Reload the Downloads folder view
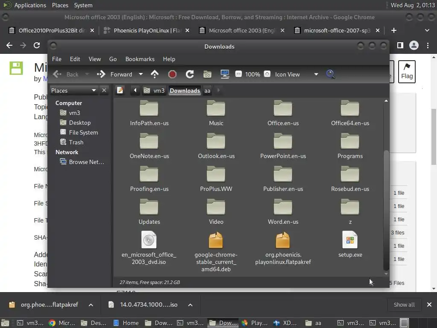Viewport: 437px width, 328px height. pyautogui.click(x=189, y=74)
